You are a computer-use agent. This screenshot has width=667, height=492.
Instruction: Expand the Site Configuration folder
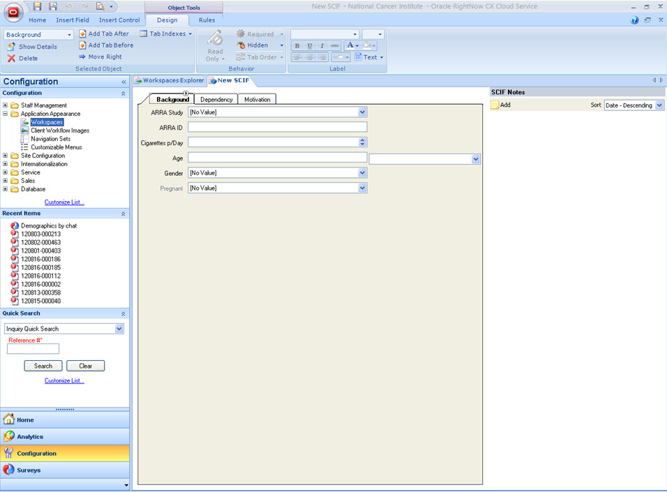pos(6,156)
